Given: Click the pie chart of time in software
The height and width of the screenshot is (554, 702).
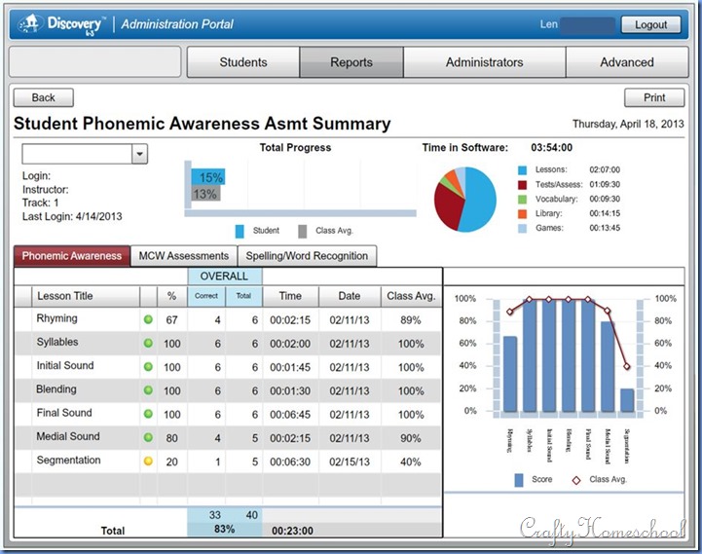Looking at the screenshot, I should [464, 200].
